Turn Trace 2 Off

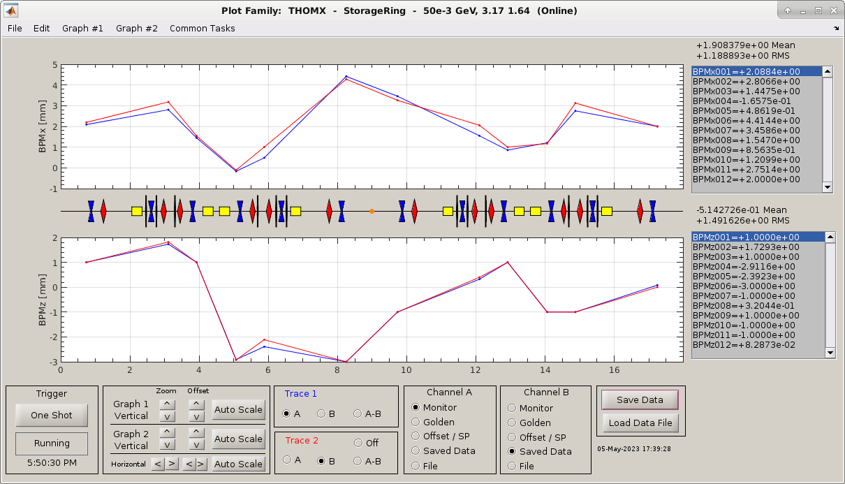point(358,443)
